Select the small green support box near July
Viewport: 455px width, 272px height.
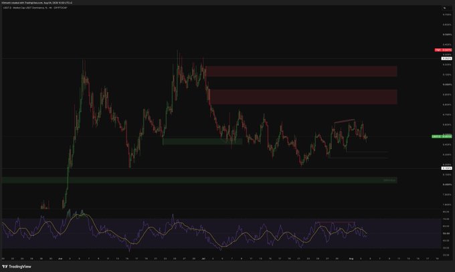pos(203,142)
